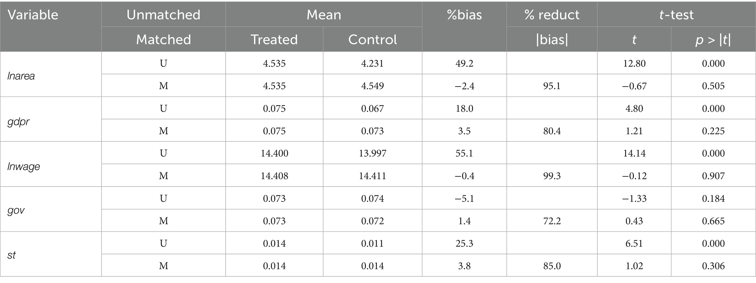The image size is (756, 283).
Task: Click the 95.1 bias reduction cell
Action: point(552,86)
